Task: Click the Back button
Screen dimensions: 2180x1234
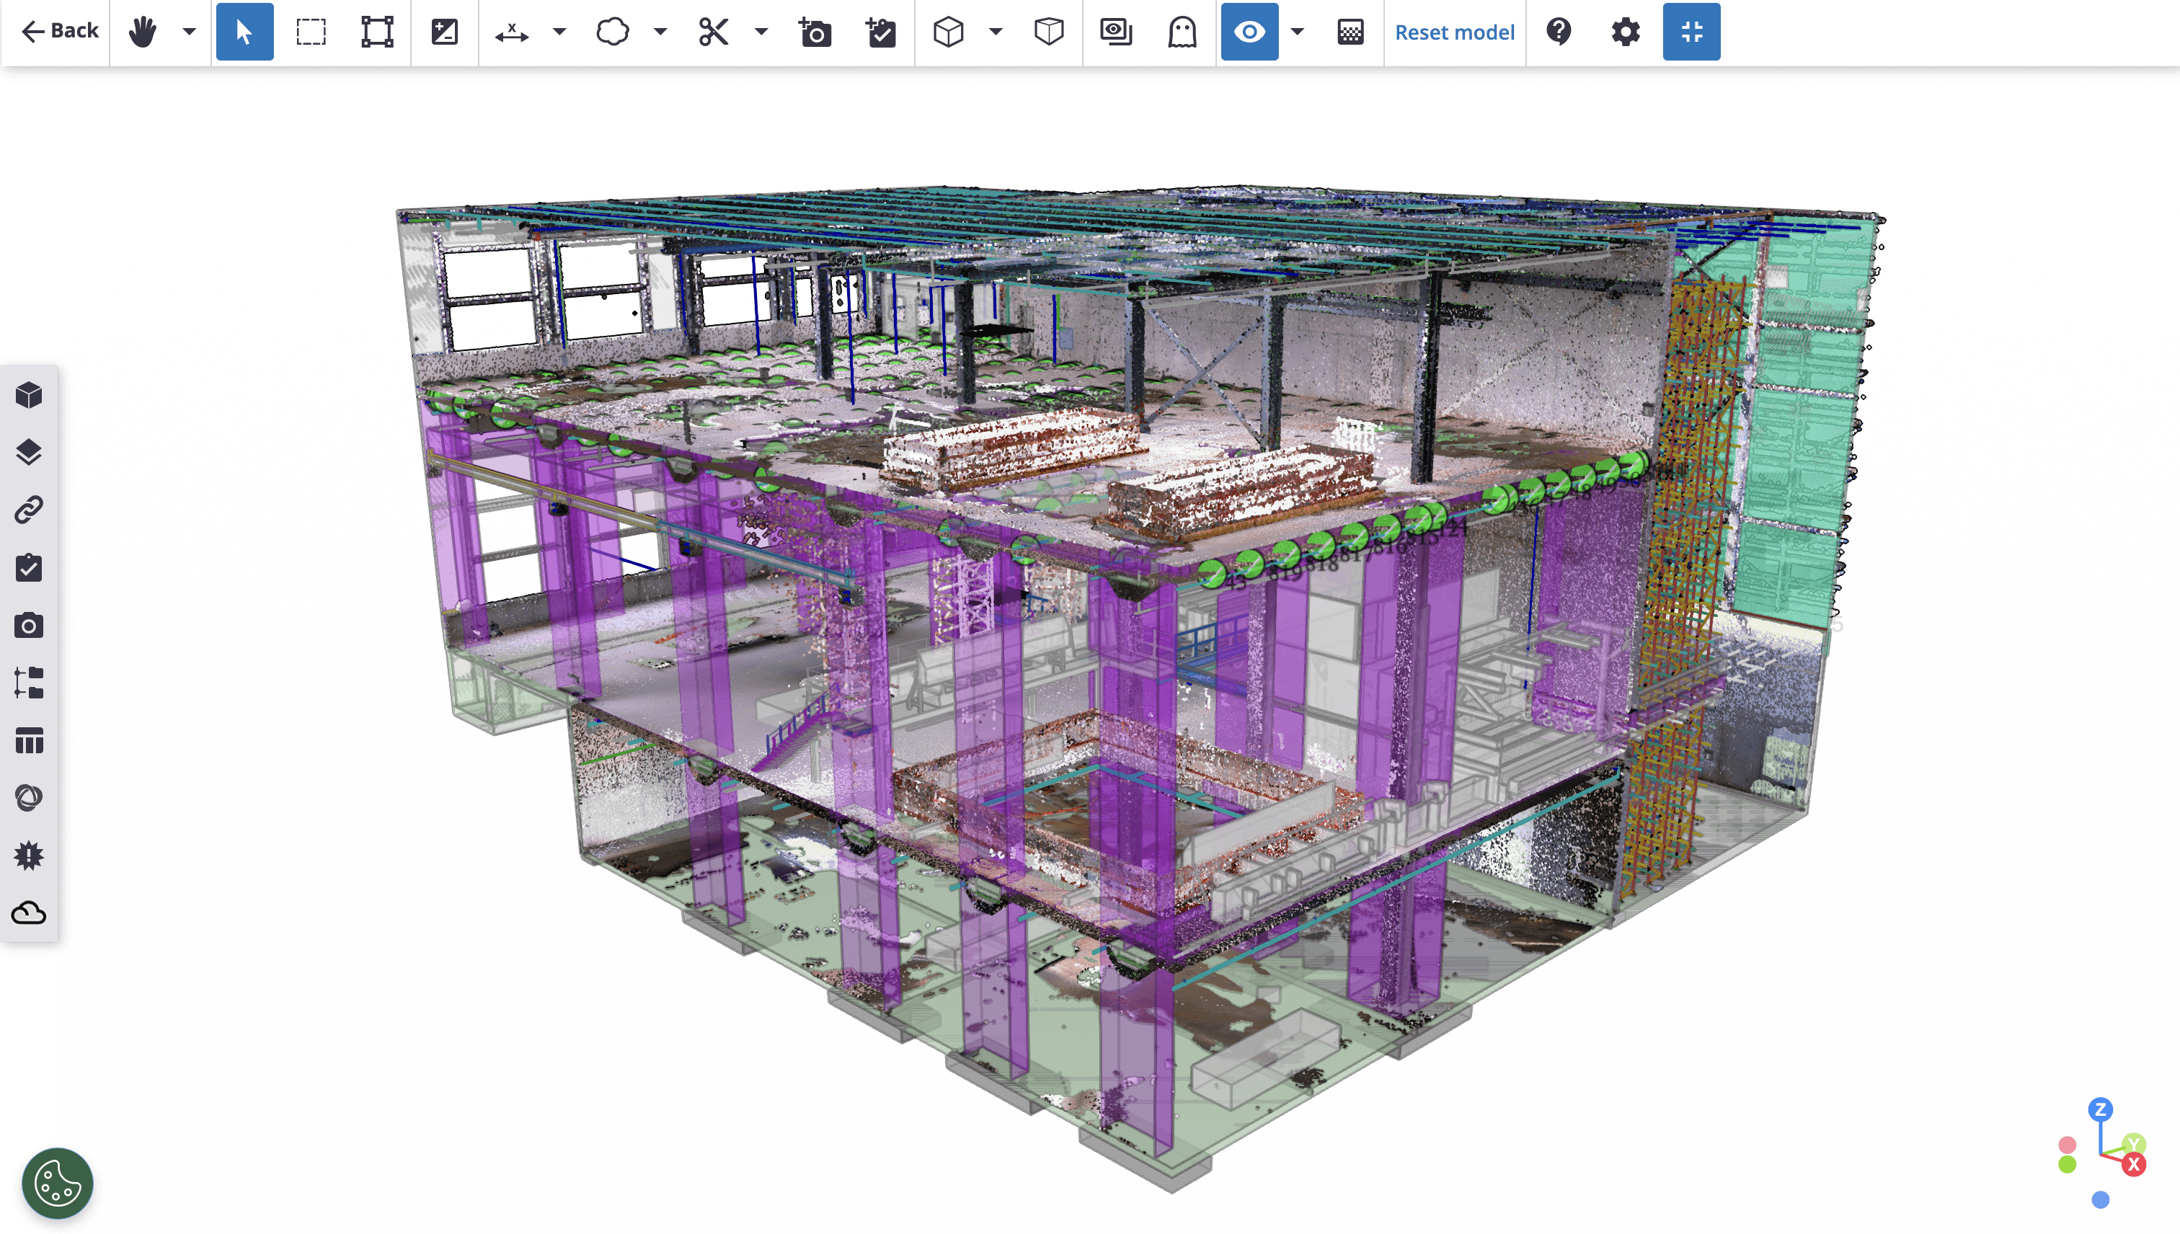Action: (x=59, y=30)
